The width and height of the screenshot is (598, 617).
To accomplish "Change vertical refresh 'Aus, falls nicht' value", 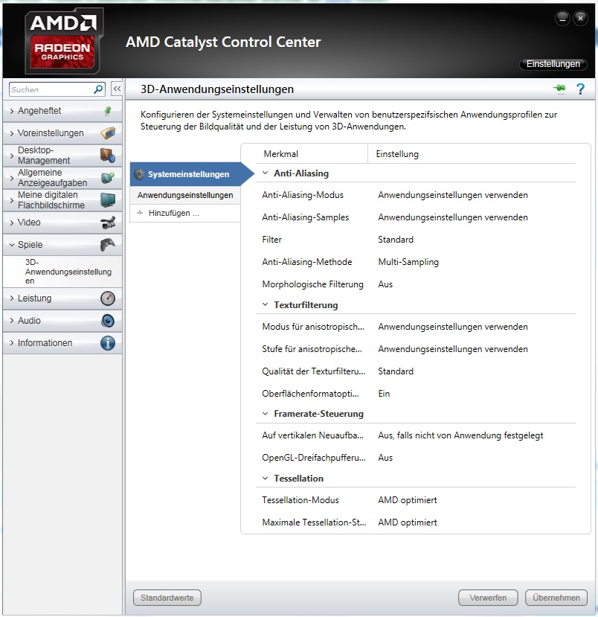I will point(460,435).
